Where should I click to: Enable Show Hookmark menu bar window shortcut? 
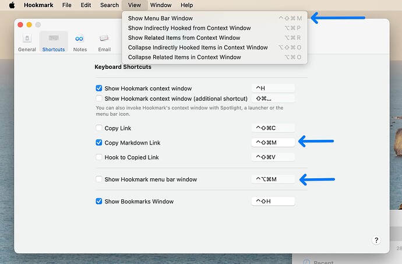coord(98,179)
